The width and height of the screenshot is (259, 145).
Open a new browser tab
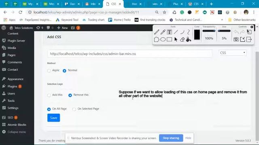211,4
